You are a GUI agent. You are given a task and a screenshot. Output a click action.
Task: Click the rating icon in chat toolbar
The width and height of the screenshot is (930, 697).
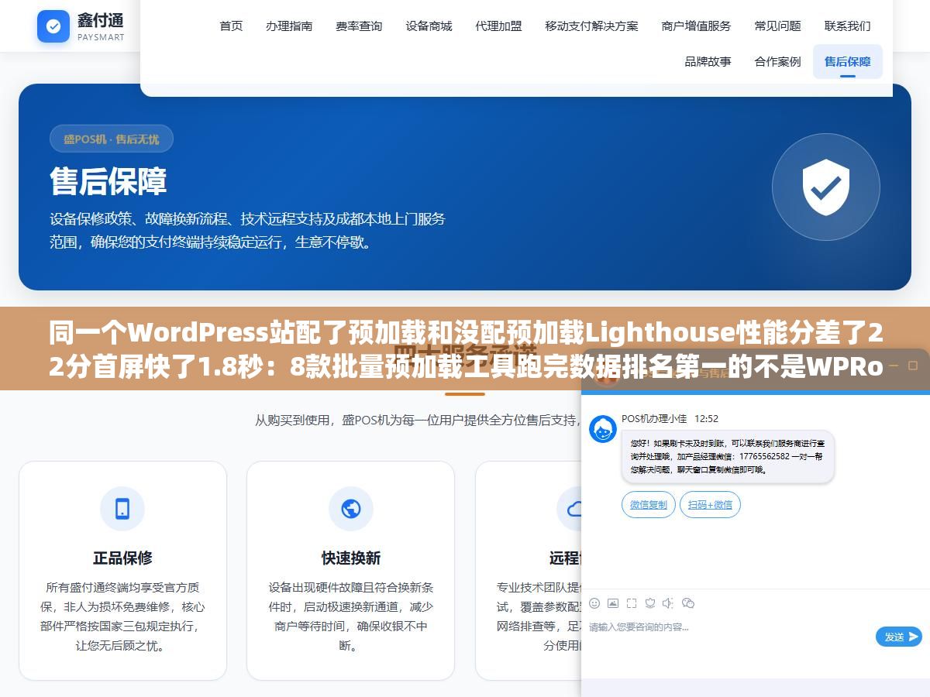650,603
